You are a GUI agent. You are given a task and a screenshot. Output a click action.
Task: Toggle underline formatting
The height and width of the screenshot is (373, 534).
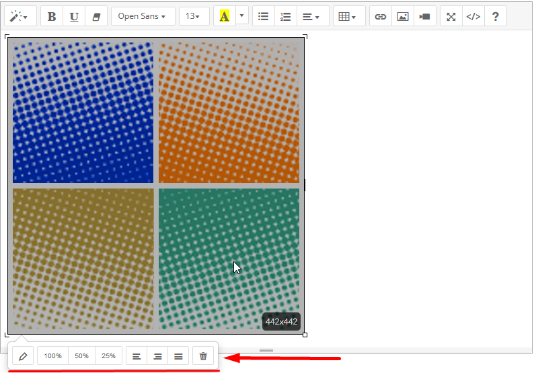74,16
